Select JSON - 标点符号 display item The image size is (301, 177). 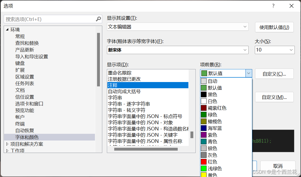click(148, 116)
